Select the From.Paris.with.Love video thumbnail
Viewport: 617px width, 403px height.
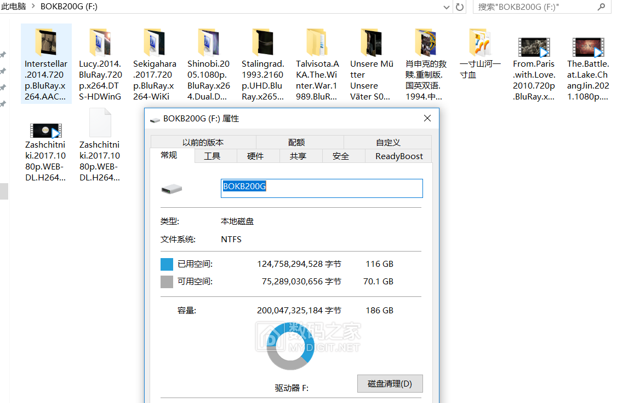point(534,47)
